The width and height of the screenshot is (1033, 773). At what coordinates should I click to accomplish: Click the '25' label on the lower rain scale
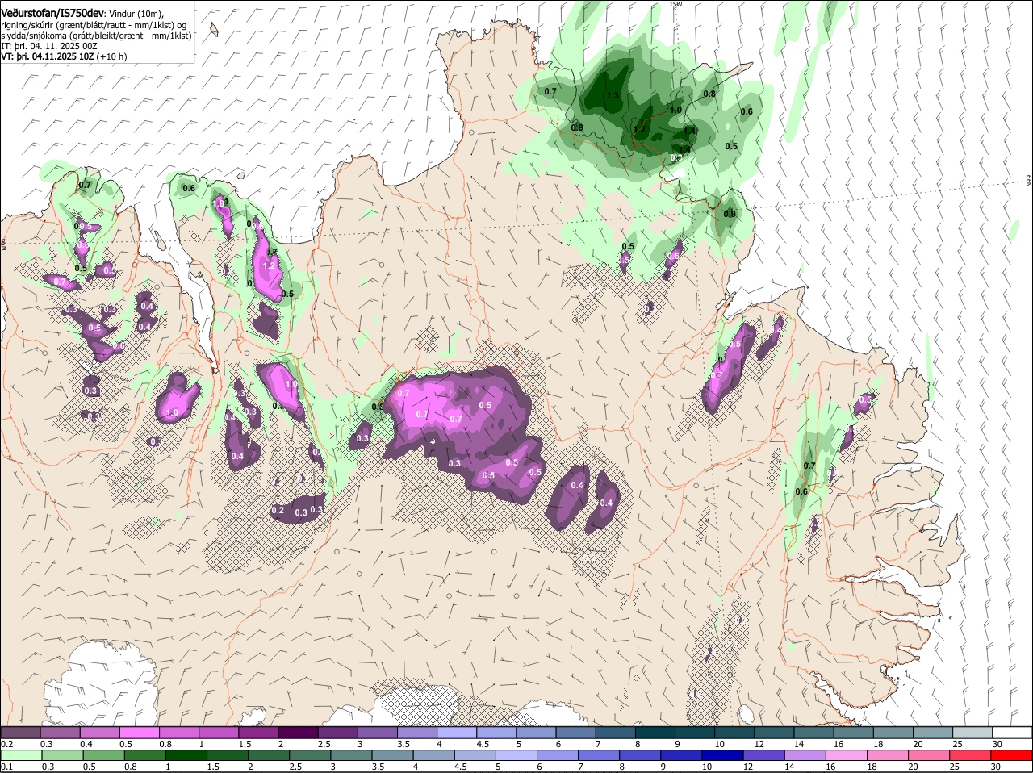tap(955, 767)
